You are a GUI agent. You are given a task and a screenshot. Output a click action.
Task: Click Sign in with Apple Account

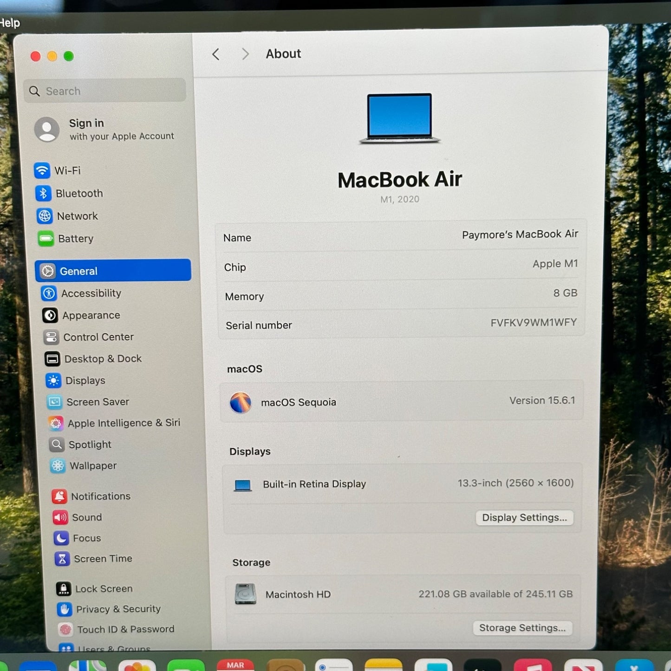pos(104,129)
